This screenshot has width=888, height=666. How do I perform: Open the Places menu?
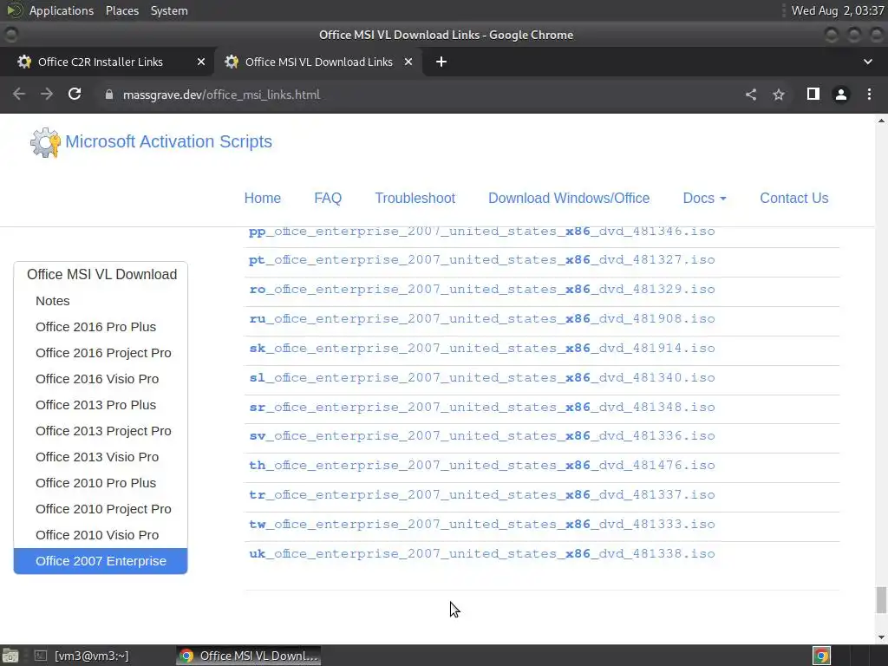[x=121, y=10]
